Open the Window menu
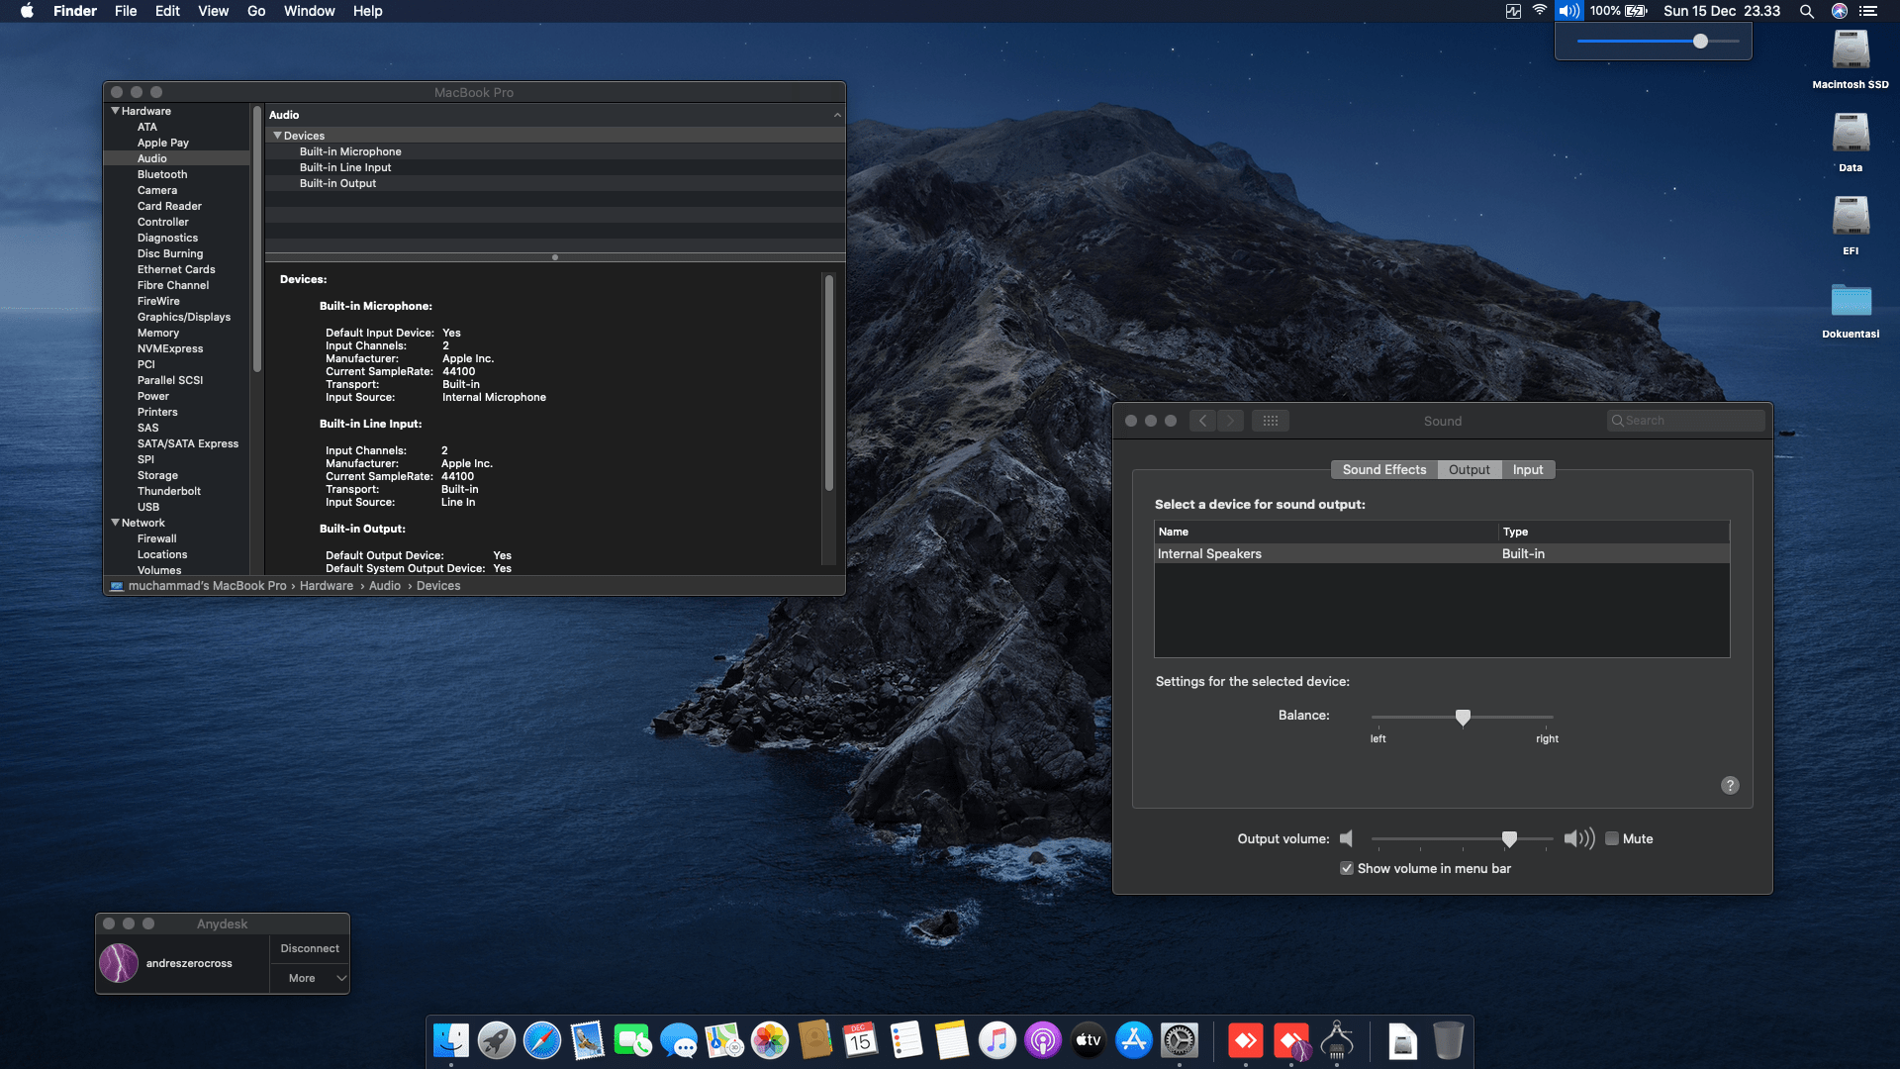The height and width of the screenshot is (1069, 1900). (309, 11)
